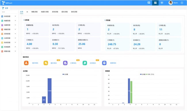Click the purple 询报管理 sidebar icon

click(x=2, y=25)
